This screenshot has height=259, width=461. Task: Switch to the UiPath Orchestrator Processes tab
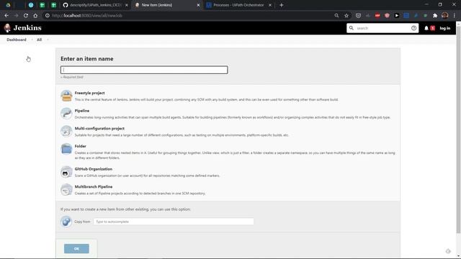tap(238, 5)
